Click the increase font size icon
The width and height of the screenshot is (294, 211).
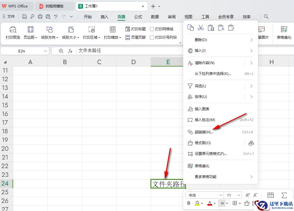click(248, 195)
